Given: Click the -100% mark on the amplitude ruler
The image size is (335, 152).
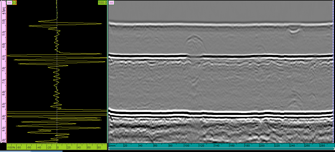Looking at the screenshot, I should 11,148.
